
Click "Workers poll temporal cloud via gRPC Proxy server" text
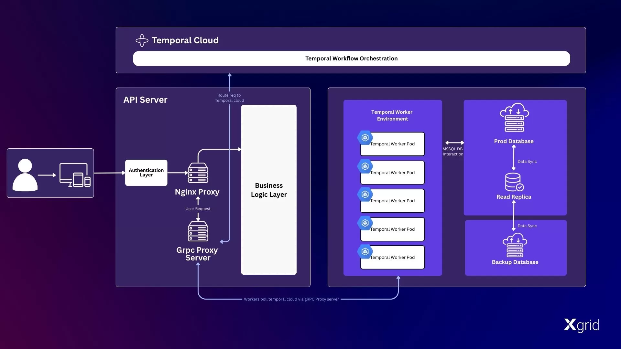[291, 299]
